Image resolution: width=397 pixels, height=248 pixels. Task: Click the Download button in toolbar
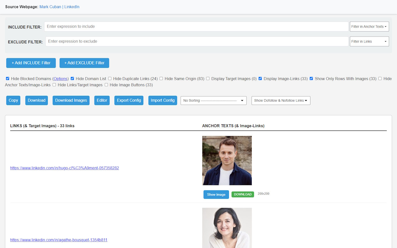coord(37,100)
